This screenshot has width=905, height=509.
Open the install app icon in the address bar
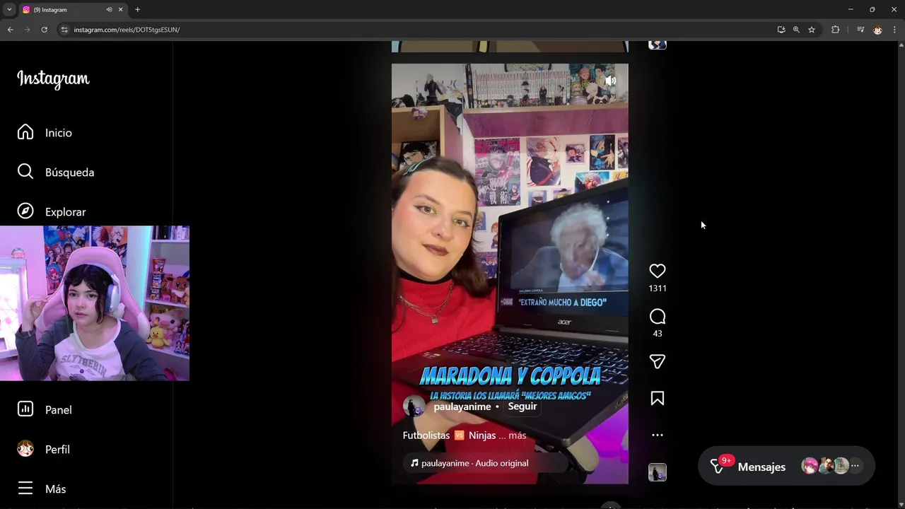coord(781,30)
